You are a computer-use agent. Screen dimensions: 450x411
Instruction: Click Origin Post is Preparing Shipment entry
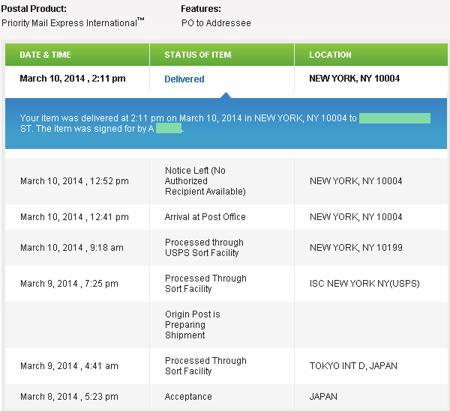point(192,325)
